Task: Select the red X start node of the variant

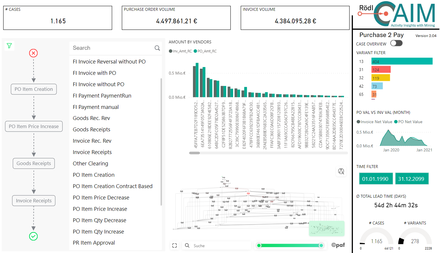Action: tap(33, 53)
